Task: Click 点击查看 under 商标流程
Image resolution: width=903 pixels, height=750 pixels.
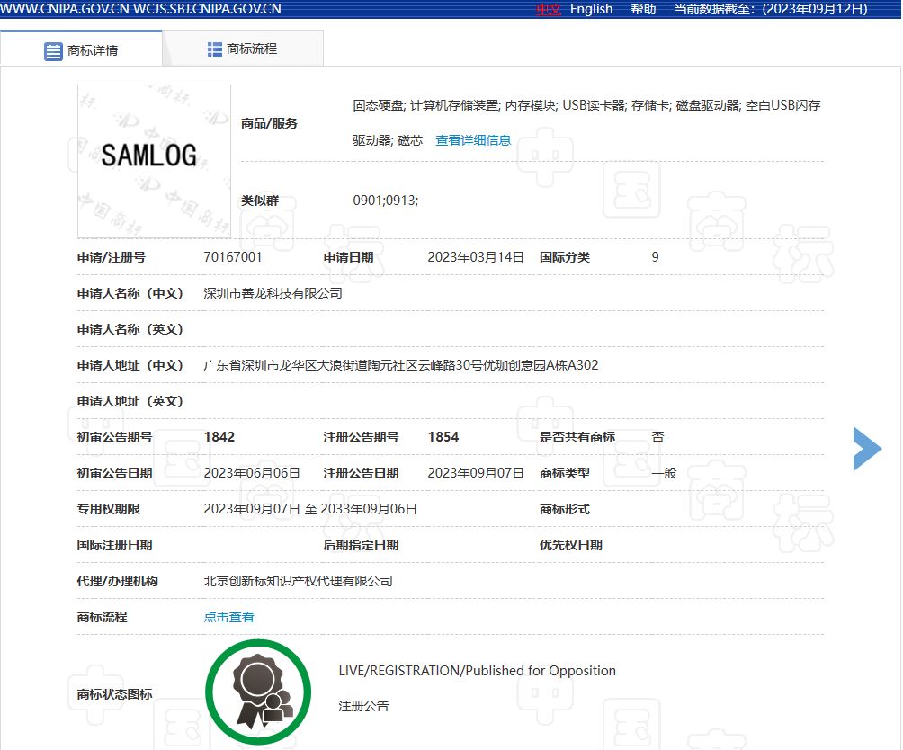Action: 228,617
